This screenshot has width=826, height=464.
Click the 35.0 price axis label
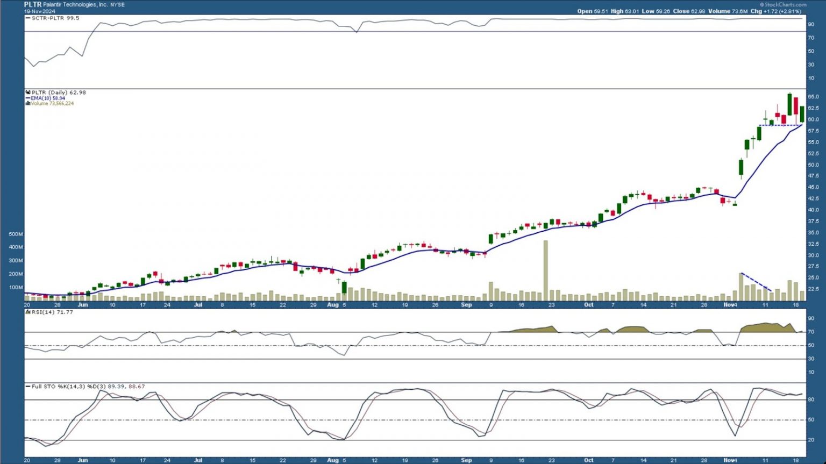click(813, 233)
